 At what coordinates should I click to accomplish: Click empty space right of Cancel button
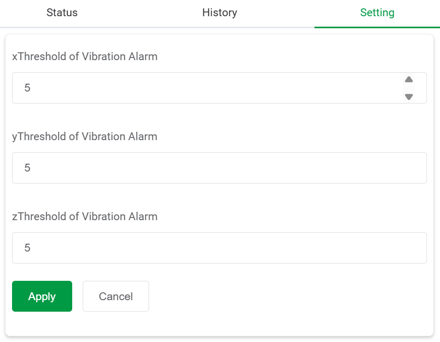(288, 297)
